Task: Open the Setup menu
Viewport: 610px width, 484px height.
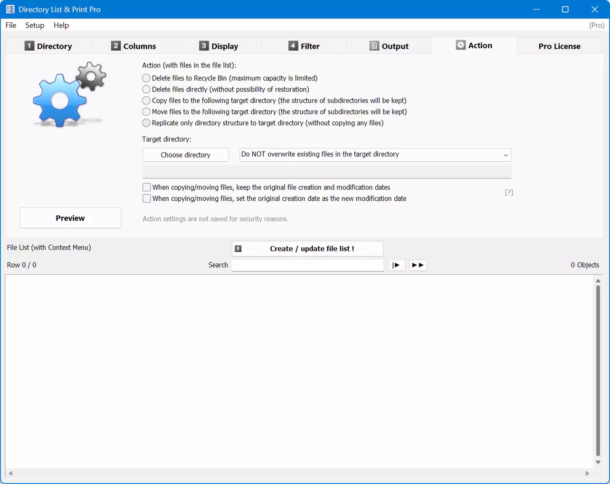Action: [x=35, y=25]
